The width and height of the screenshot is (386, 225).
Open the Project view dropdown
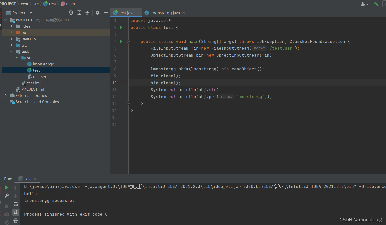(31, 13)
